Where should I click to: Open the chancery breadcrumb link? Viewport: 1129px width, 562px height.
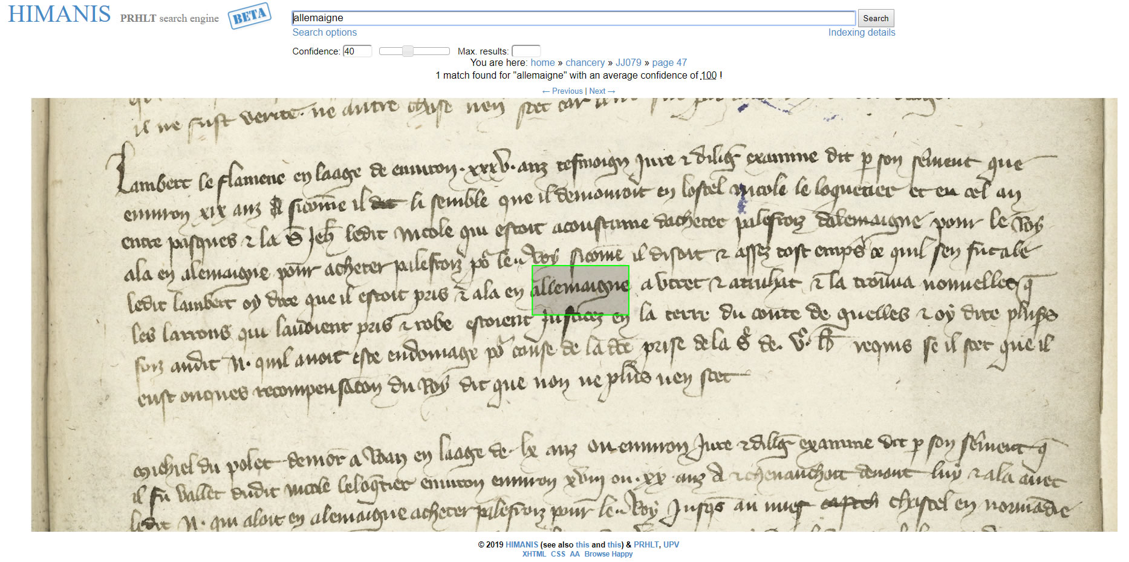point(585,63)
